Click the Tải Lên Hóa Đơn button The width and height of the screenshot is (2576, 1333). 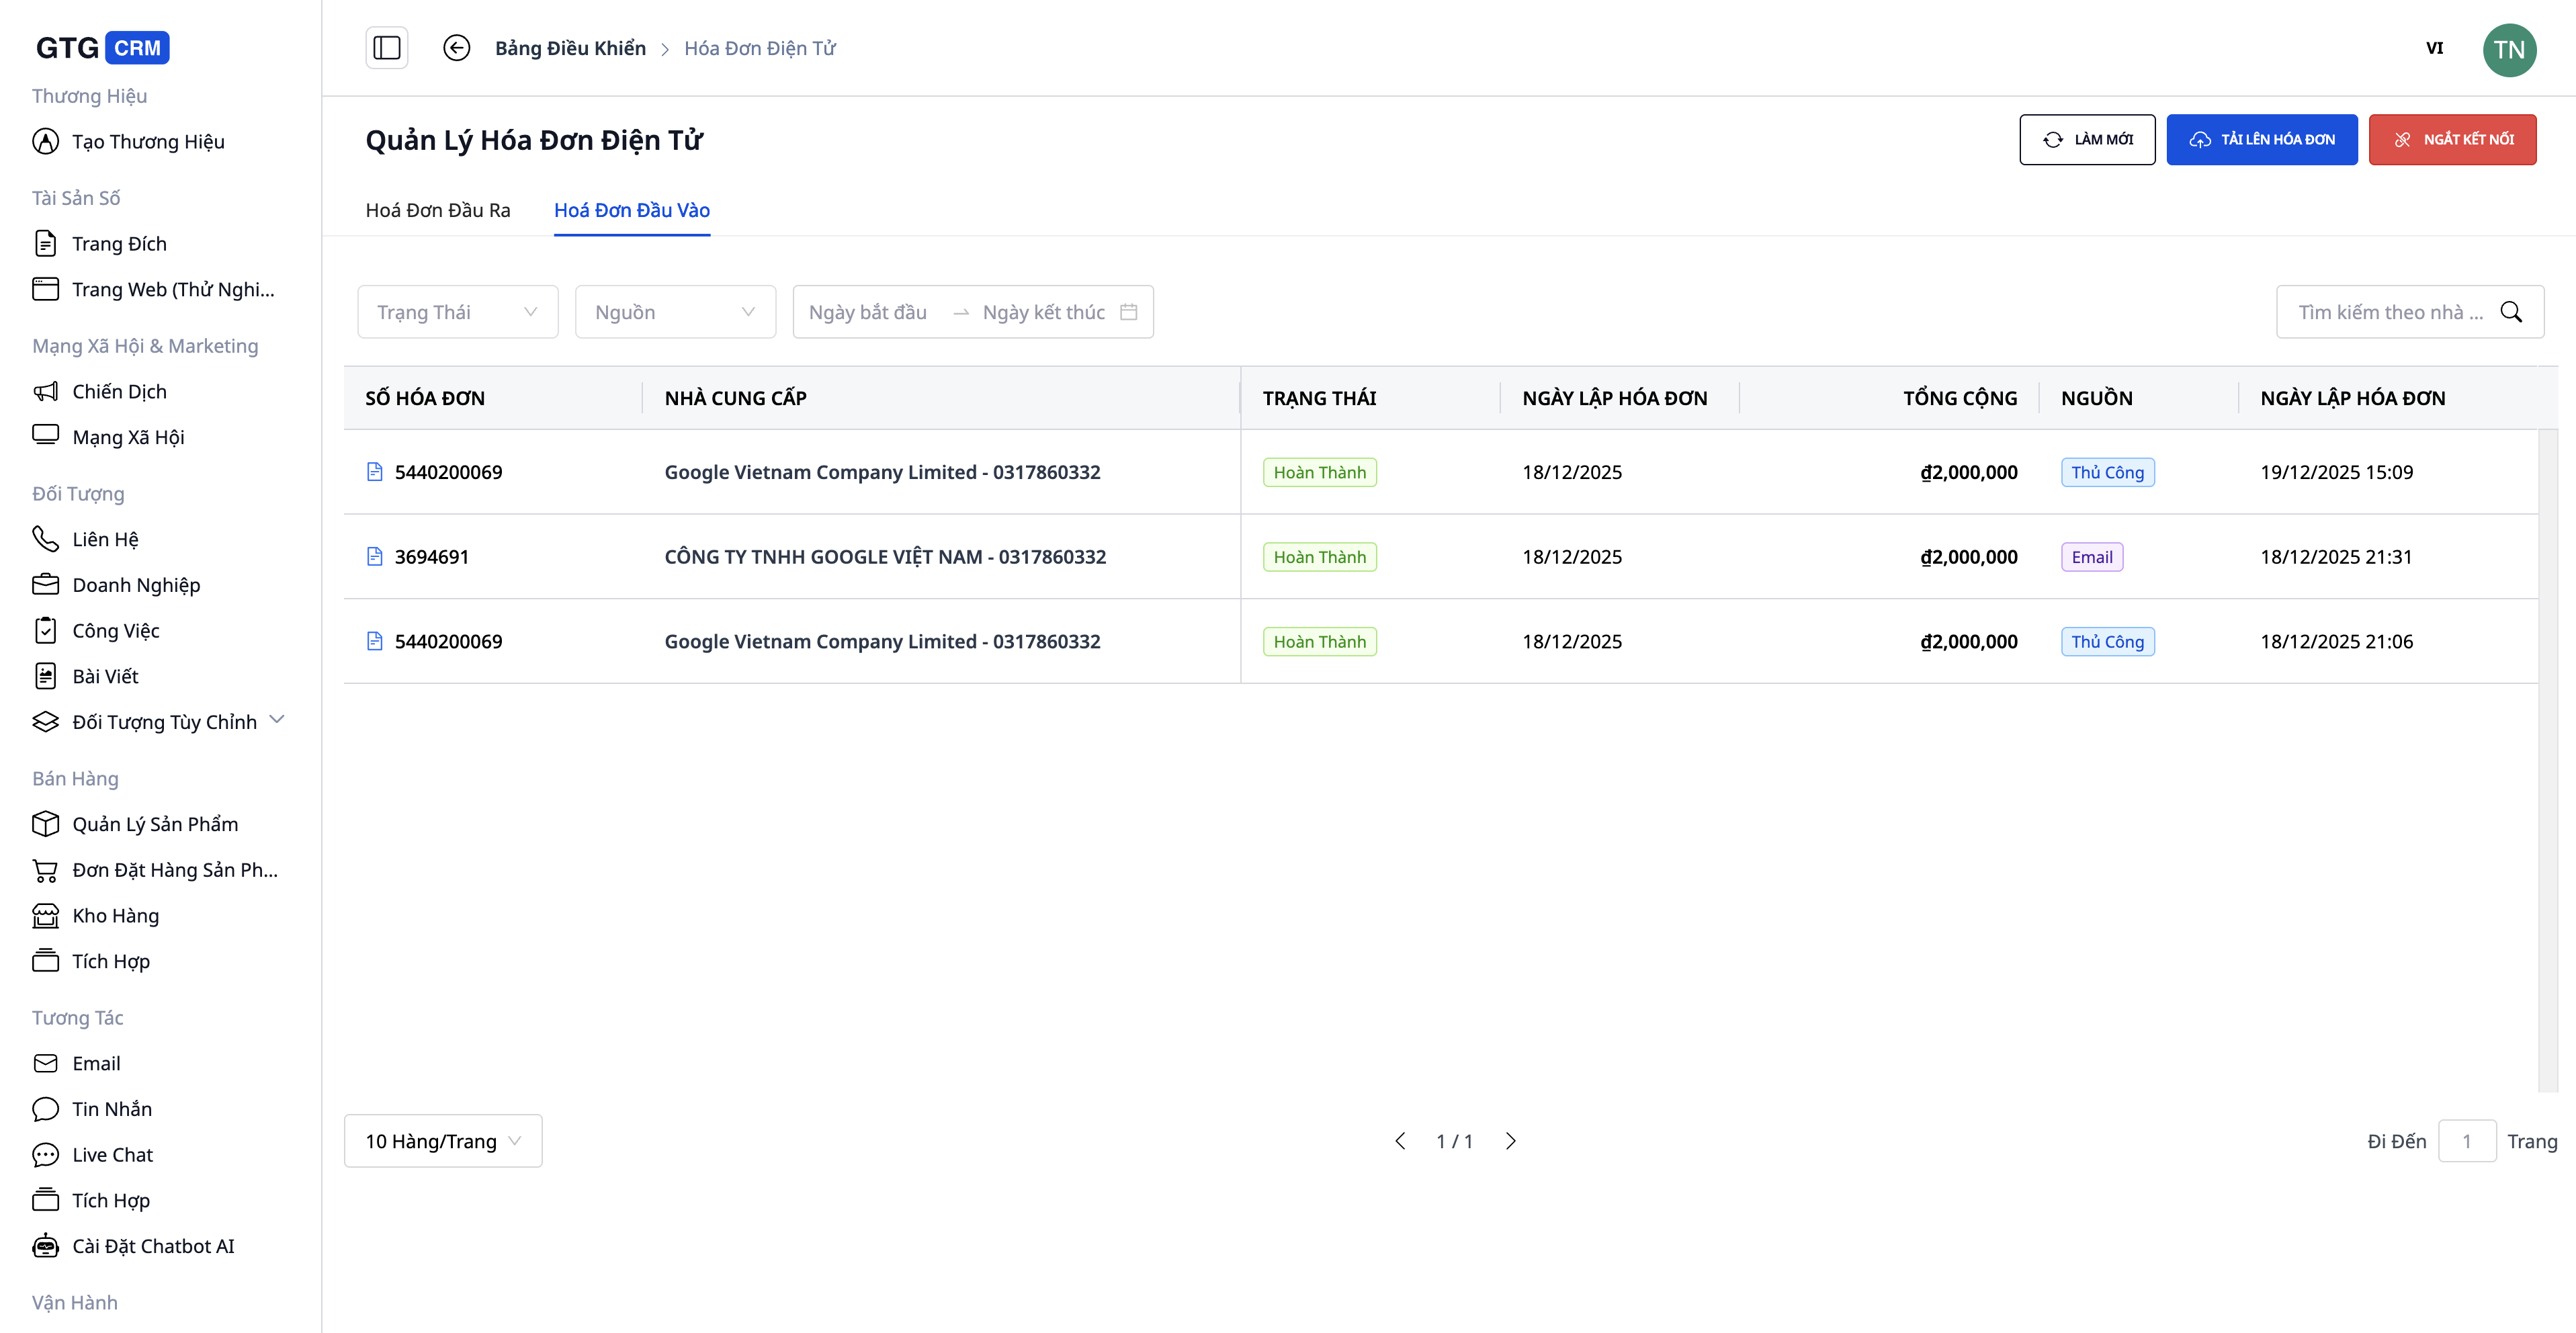[2261, 140]
